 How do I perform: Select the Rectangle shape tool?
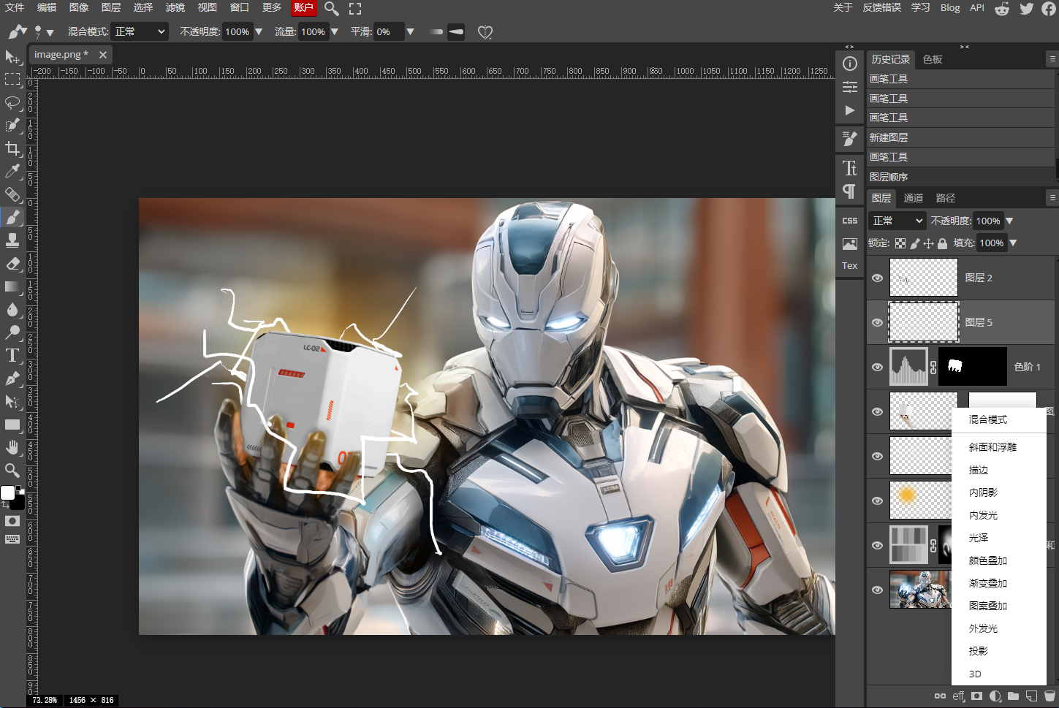pyautogui.click(x=12, y=425)
